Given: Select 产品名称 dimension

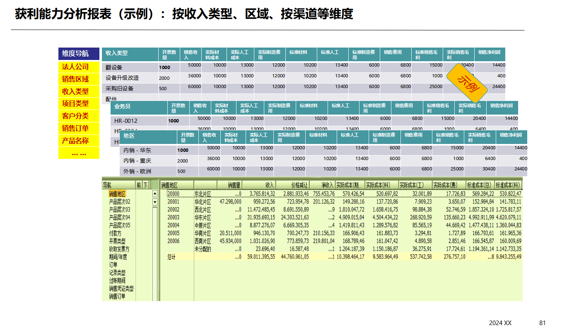Looking at the screenshot, I should click(79, 141).
